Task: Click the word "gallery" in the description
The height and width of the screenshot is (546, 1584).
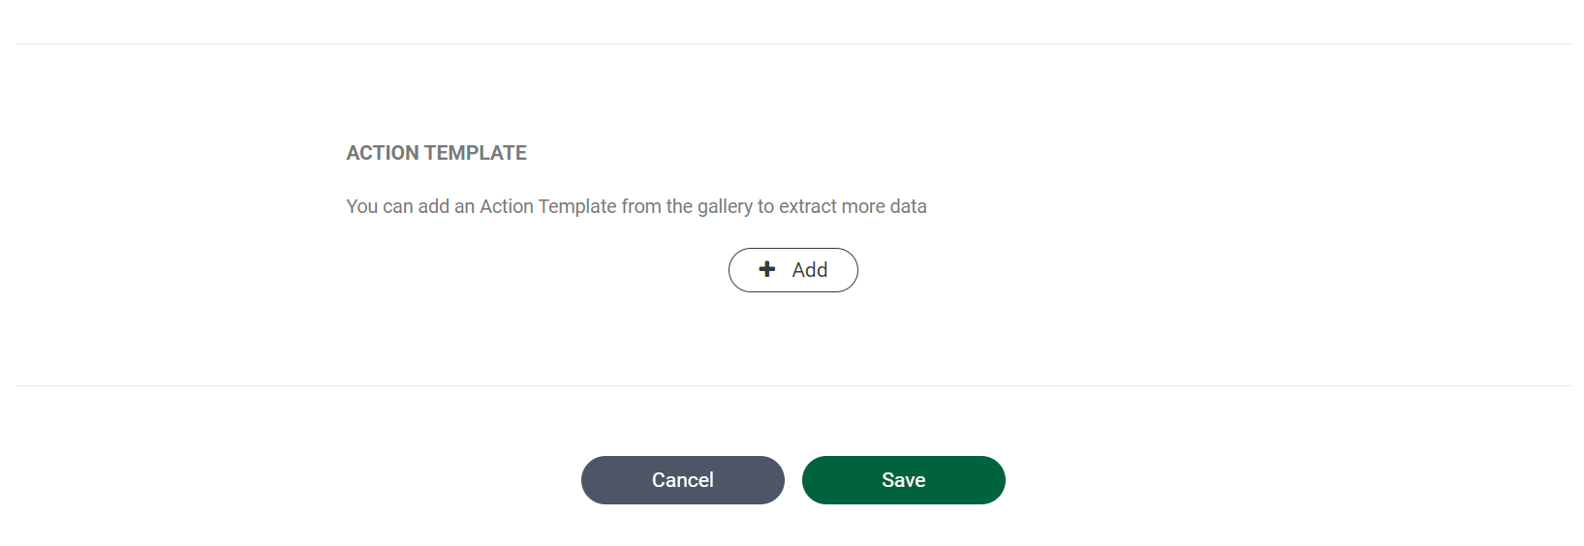Action: (725, 206)
